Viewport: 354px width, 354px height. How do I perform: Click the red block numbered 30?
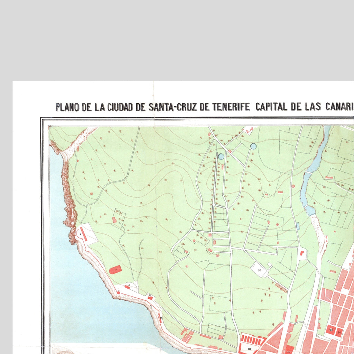tap(339, 333)
